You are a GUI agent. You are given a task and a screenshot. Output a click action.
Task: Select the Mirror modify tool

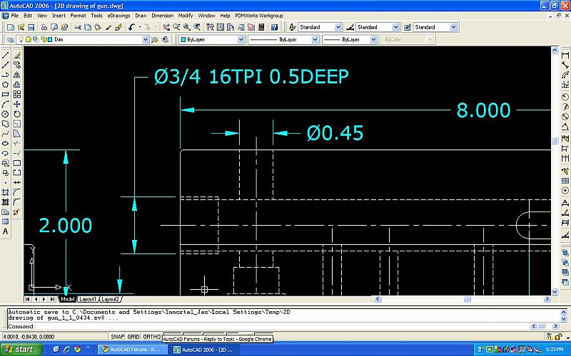[x=16, y=75]
